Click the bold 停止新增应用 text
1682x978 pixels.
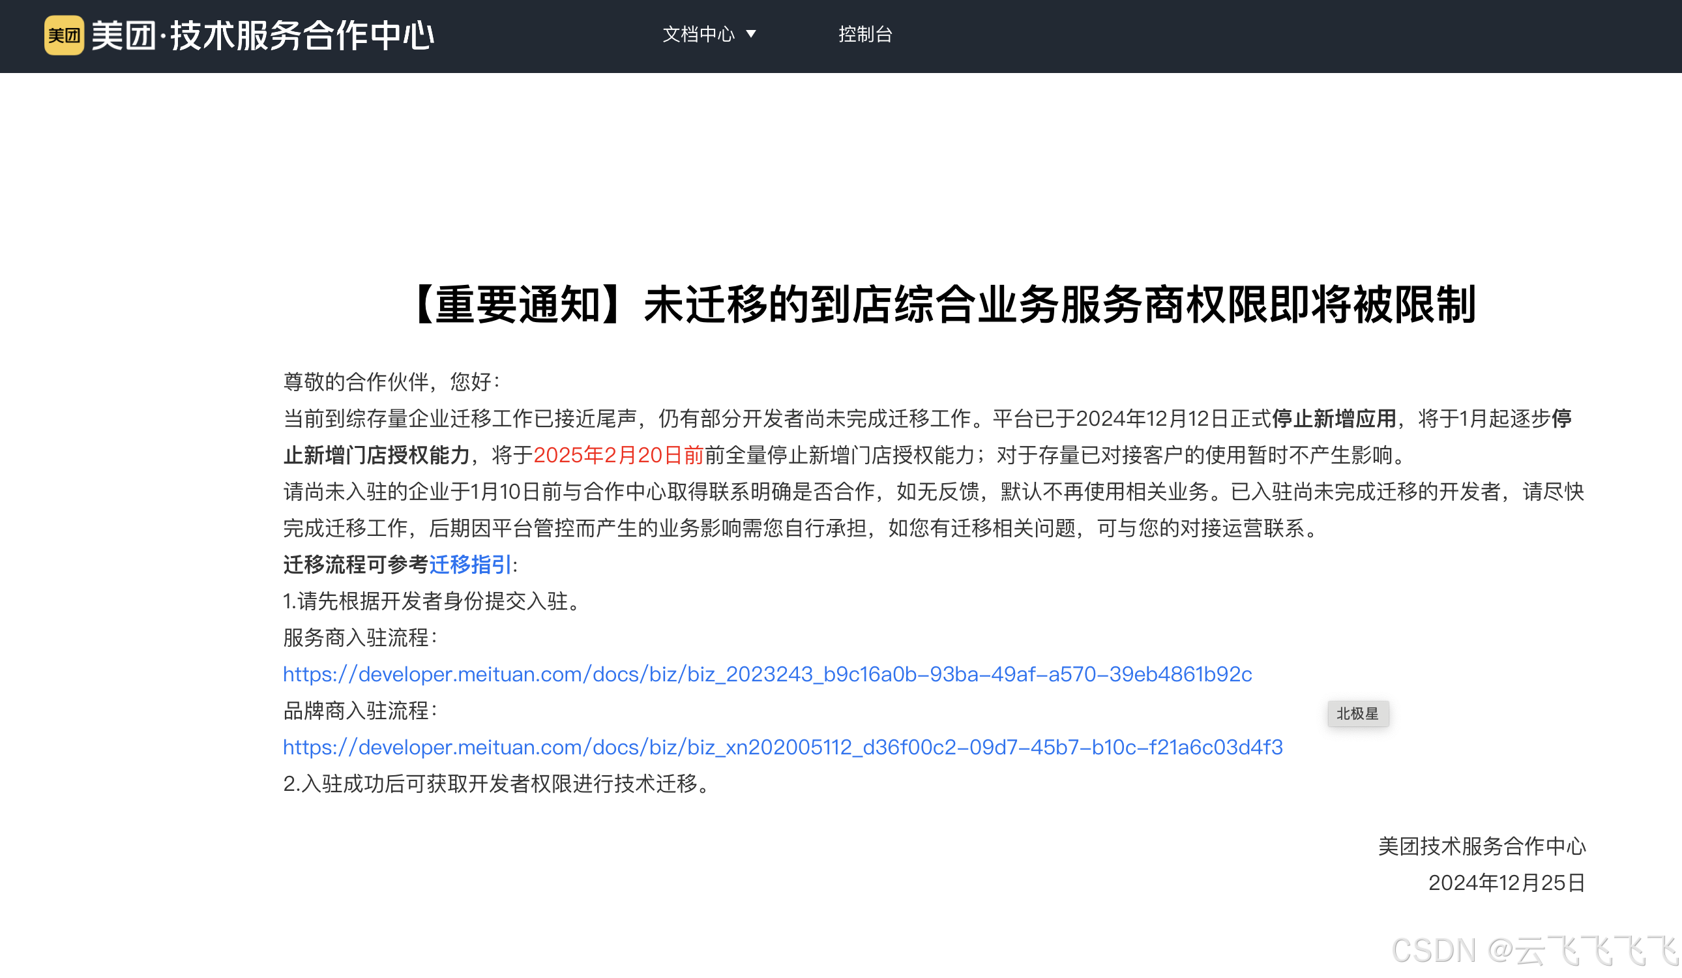point(1334,419)
